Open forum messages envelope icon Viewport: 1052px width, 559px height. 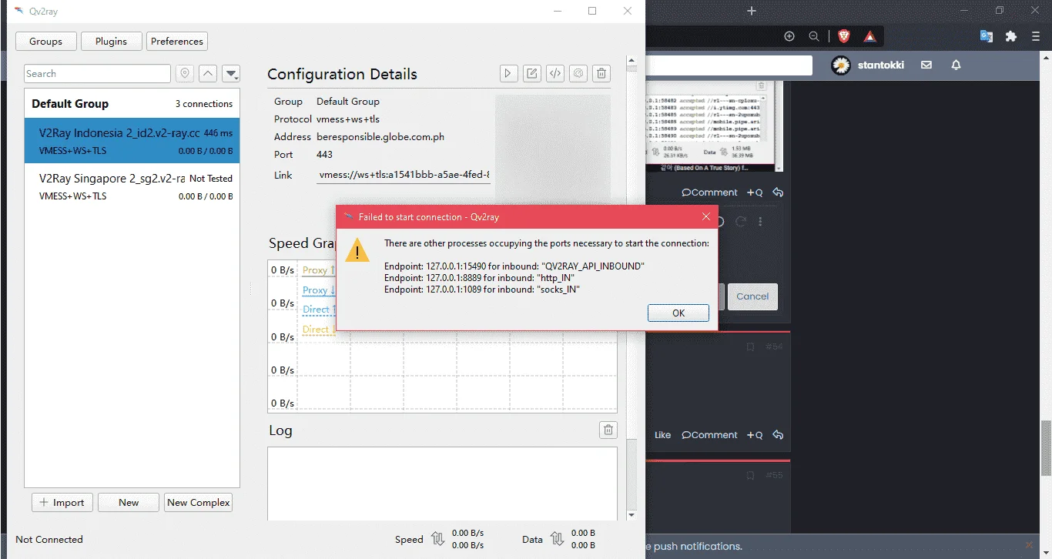(x=926, y=65)
